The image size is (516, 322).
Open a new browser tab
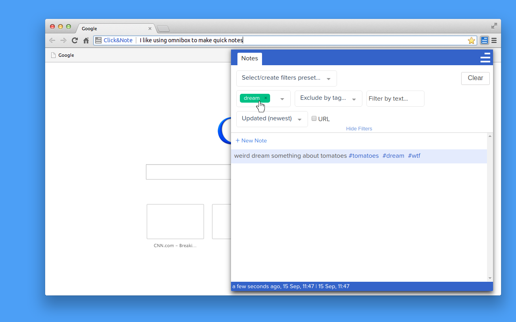click(x=163, y=29)
